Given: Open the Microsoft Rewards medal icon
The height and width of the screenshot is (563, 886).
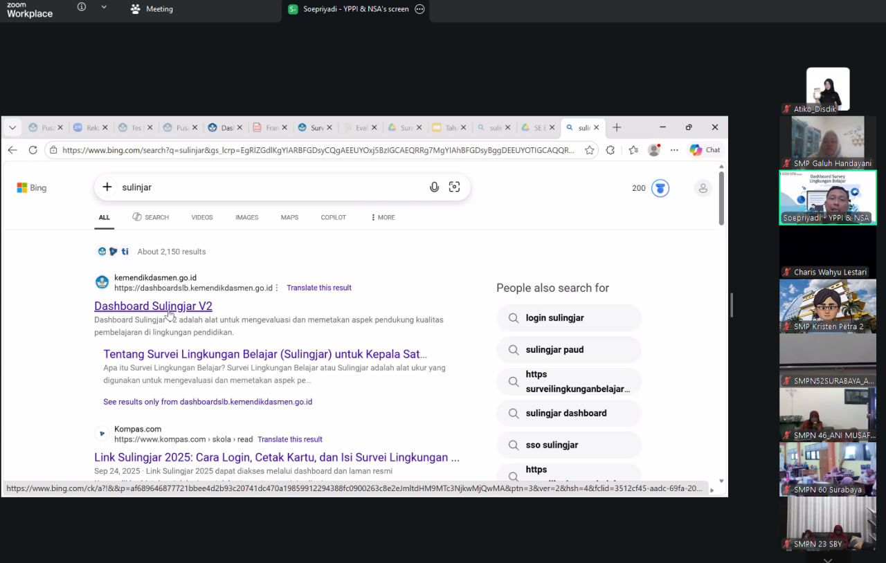Looking at the screenshot, I should coord(660,188).
